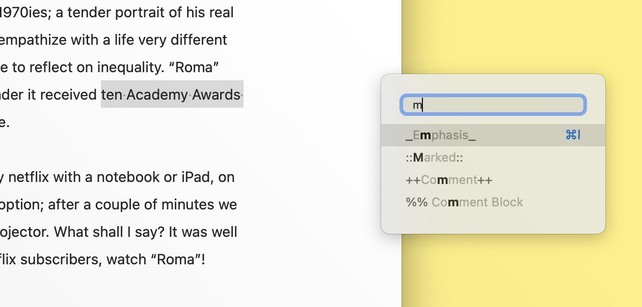Click the word 'Awards' in highlighted text

217,95
